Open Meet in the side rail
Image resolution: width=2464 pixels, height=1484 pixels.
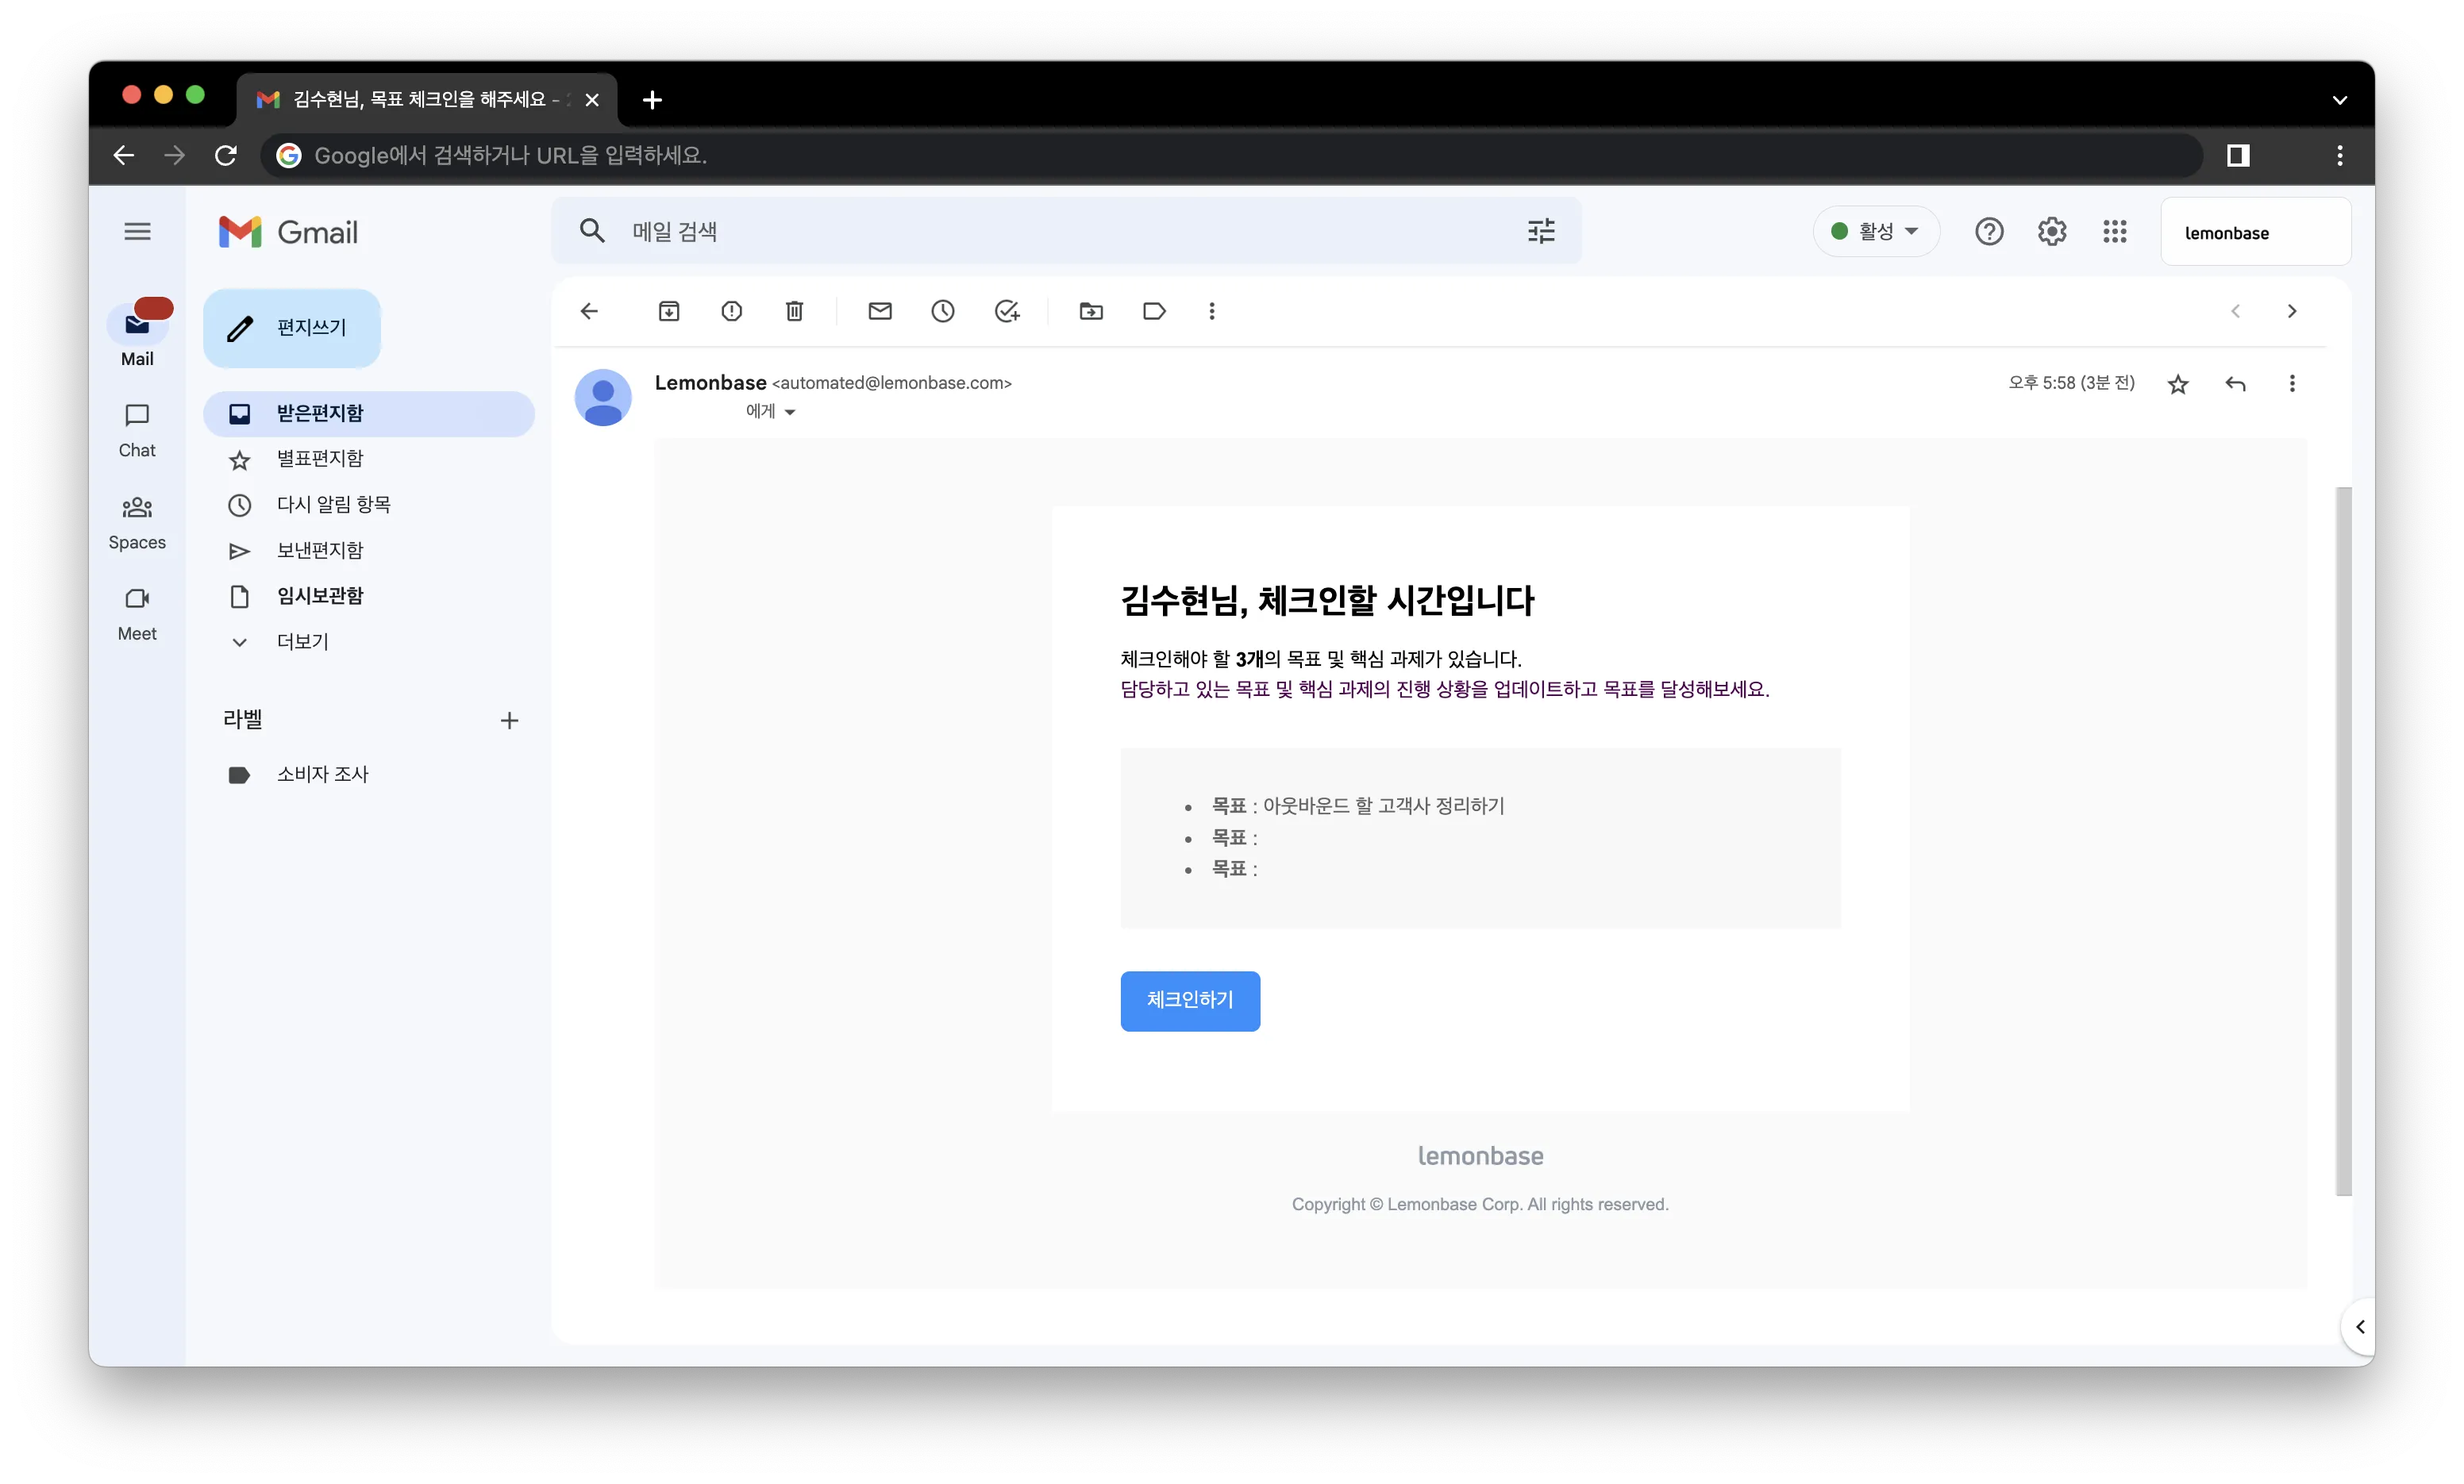point(137,614)
